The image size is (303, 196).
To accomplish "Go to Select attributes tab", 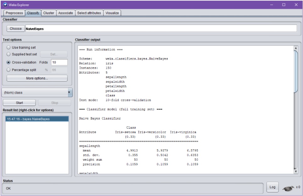I will point(89,13).
